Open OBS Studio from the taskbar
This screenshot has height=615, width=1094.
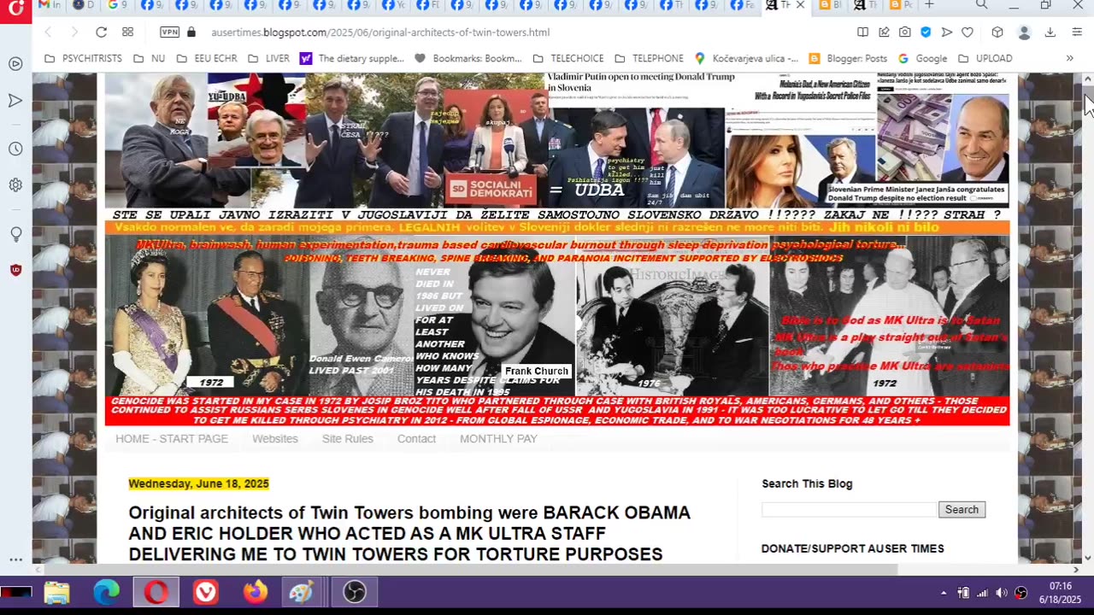(x=355, y=593)
